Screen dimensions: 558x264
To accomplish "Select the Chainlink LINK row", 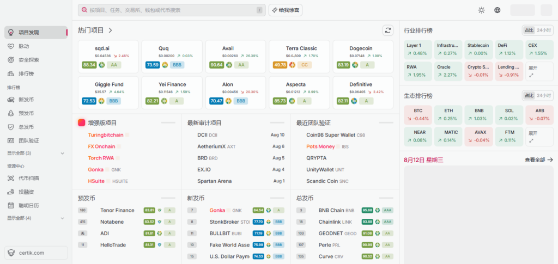I will coord(345,222).
